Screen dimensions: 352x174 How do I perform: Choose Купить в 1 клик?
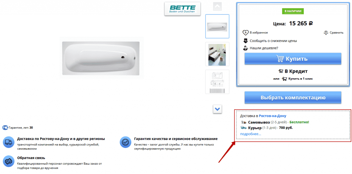[297, 79]
